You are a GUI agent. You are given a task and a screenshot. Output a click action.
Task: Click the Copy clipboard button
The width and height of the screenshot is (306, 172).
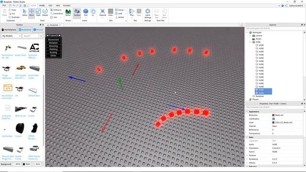(12, 10)
